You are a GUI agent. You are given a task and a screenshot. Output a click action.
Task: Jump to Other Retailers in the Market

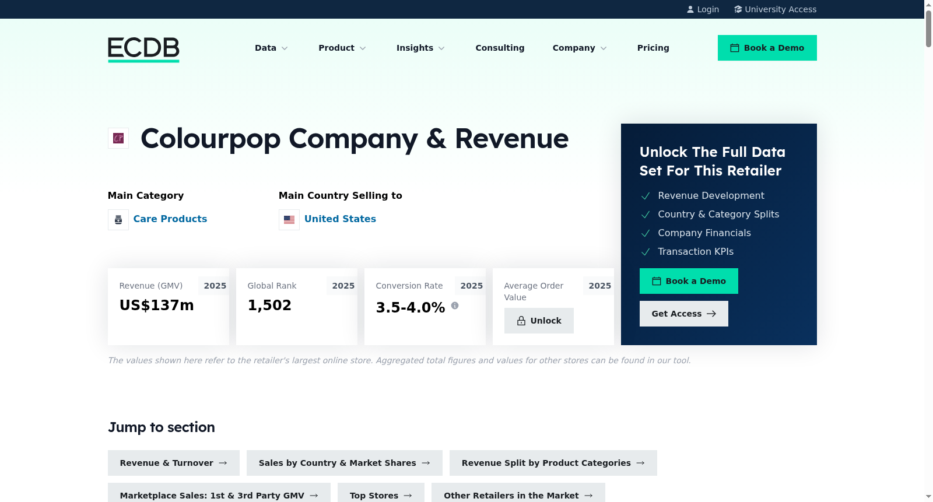pyautogui.click(x=518, y=494)
